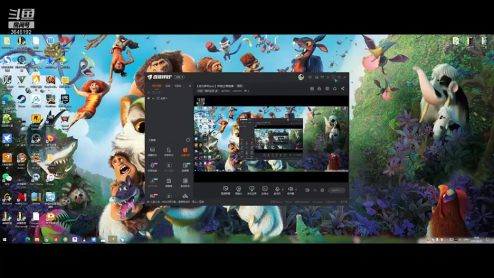Open the orange highlighted toolbox tool
The width and height of the screenshot is (494, 278).
[185, 151]
